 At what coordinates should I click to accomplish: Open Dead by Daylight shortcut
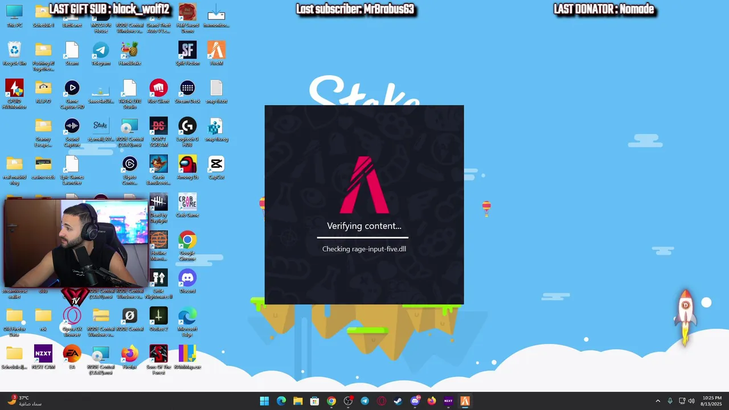(x=158, y=208)
